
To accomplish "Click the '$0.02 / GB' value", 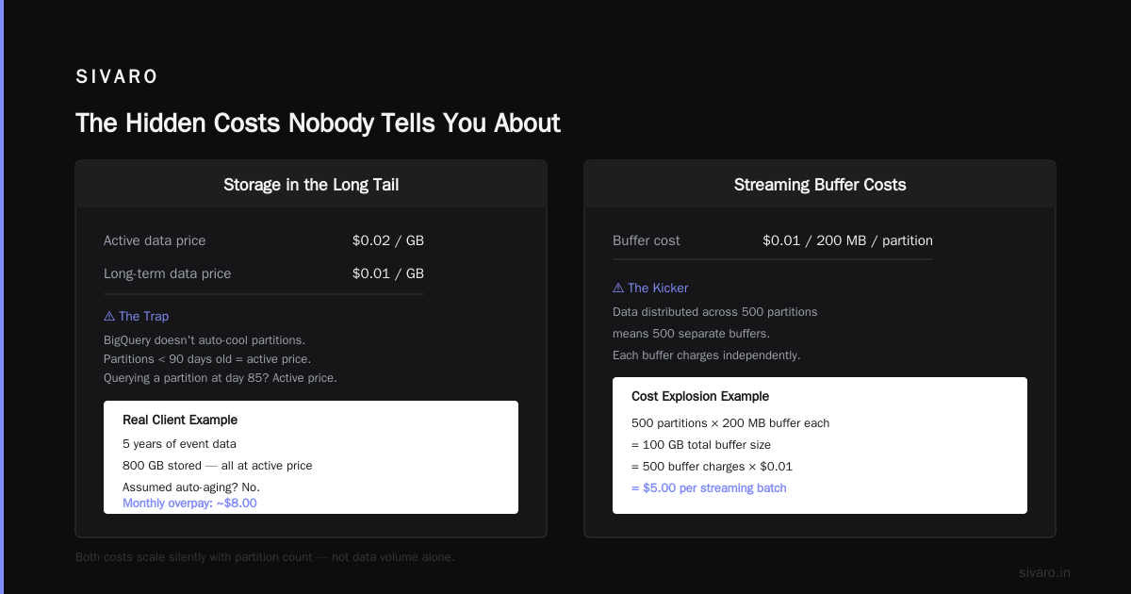I will [x=388, y=240].
